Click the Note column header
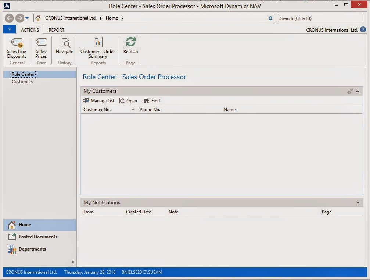The image size is (370, 280). [173, 212]
